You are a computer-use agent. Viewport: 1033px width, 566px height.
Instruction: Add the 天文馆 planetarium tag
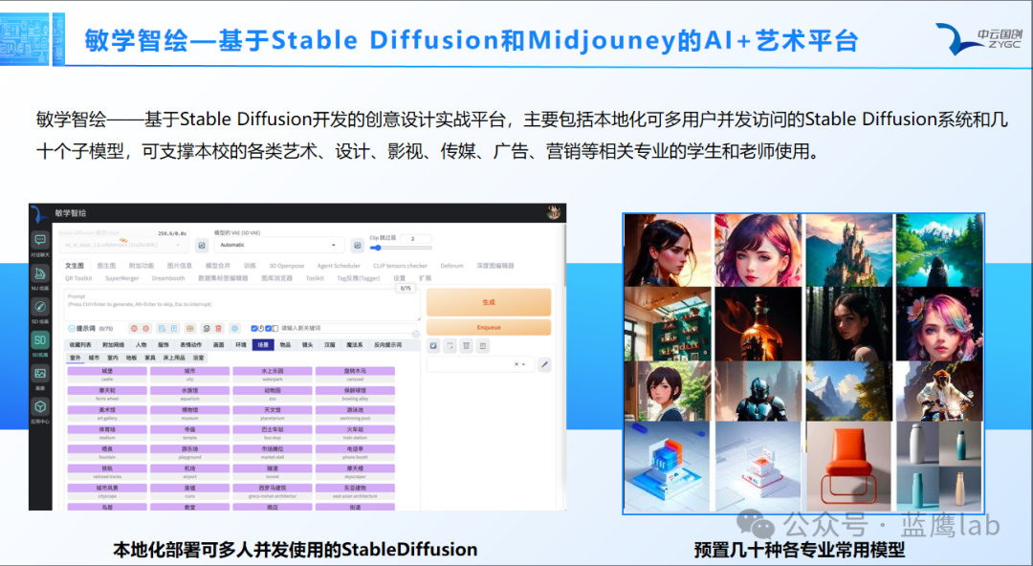272,414
